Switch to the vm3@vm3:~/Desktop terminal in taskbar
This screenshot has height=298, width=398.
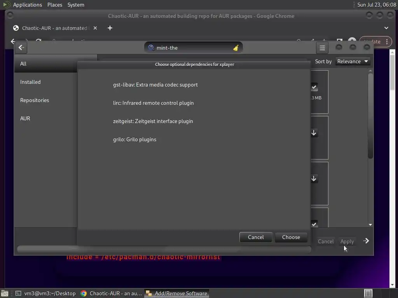(x=46, y=293)
